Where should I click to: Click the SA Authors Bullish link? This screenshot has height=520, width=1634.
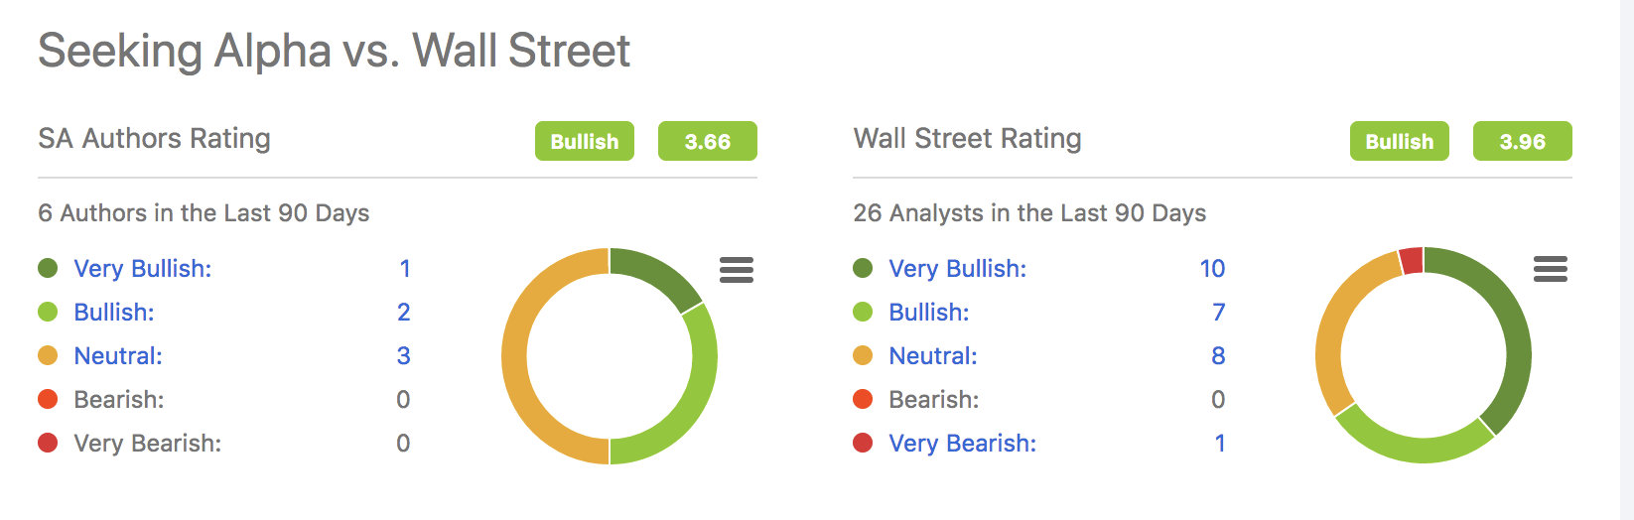pyautogui.click(x=114, y=313)
